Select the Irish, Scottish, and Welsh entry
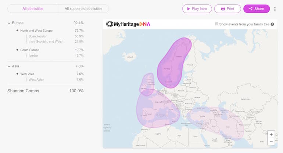This screenshot has height=153, width=283. coord(46,42)
